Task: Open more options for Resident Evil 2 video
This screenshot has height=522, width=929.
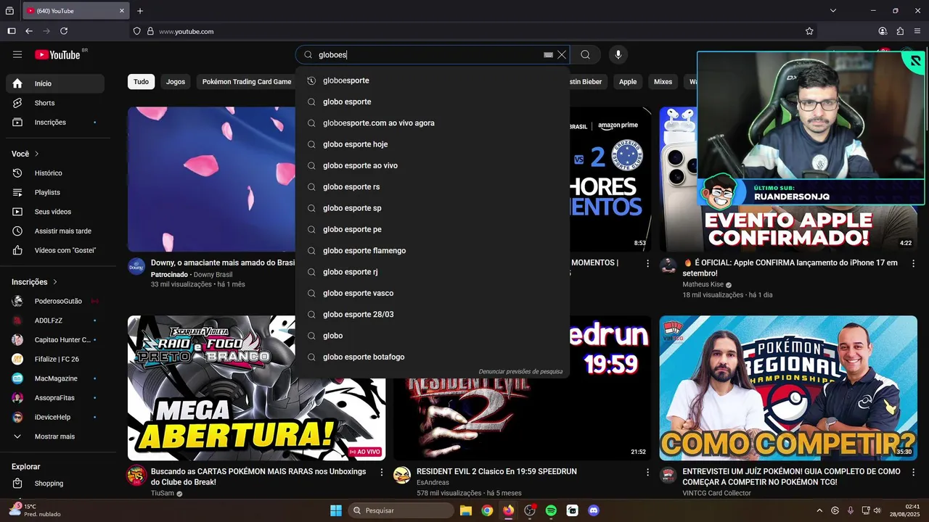Action: click(x=647, y=472)
